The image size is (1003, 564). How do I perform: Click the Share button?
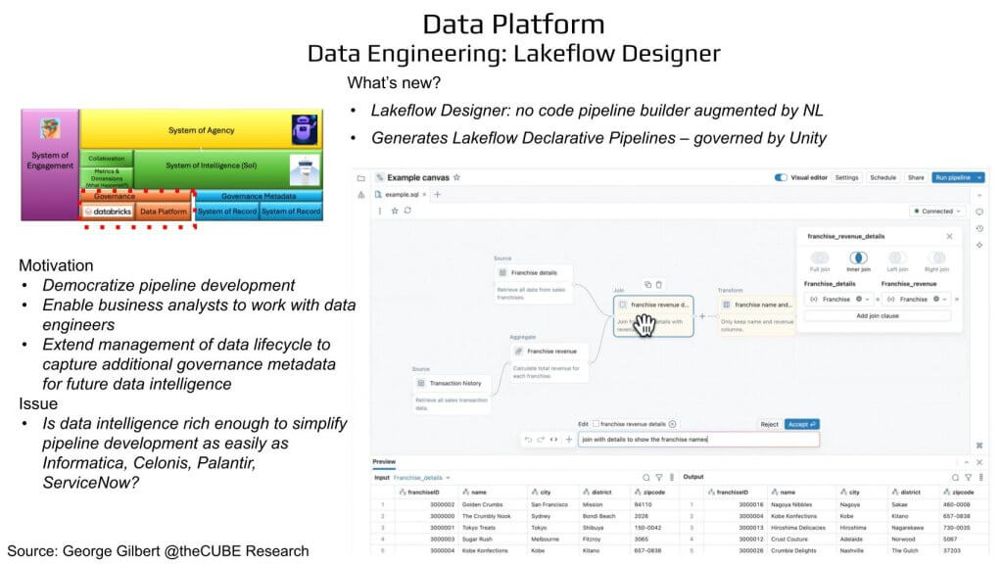pos(916,177)
